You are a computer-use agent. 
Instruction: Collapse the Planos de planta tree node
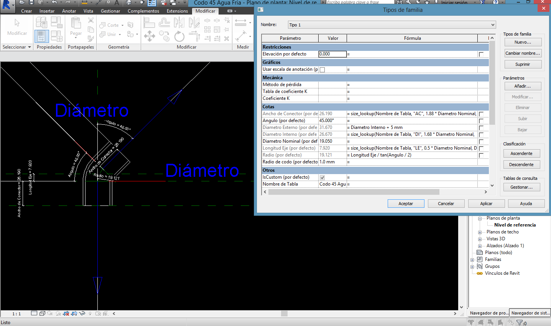[x=480, y=218]
